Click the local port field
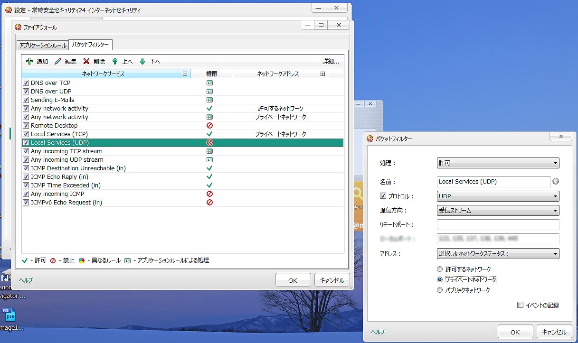 click(498, 239)
